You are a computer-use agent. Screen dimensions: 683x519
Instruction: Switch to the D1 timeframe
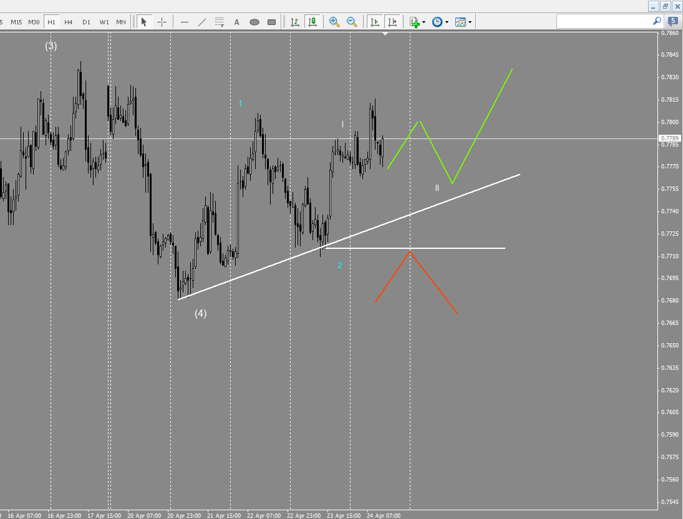coord(86,22)
